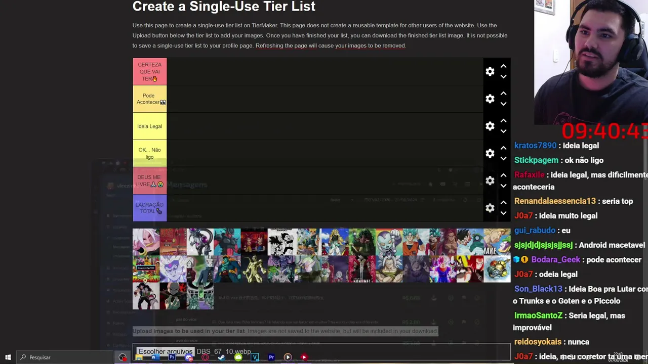
Task: Move Ideia Legal tier up
Action: 503,121
